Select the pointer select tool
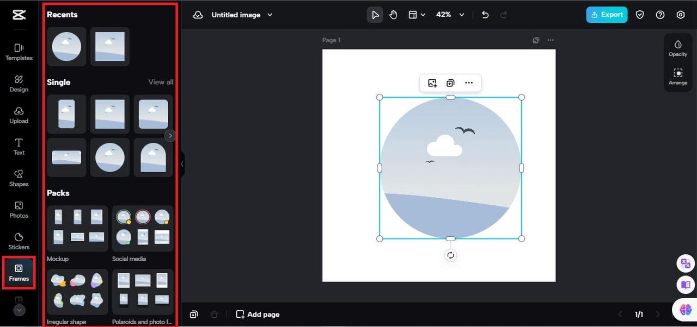 375,15
